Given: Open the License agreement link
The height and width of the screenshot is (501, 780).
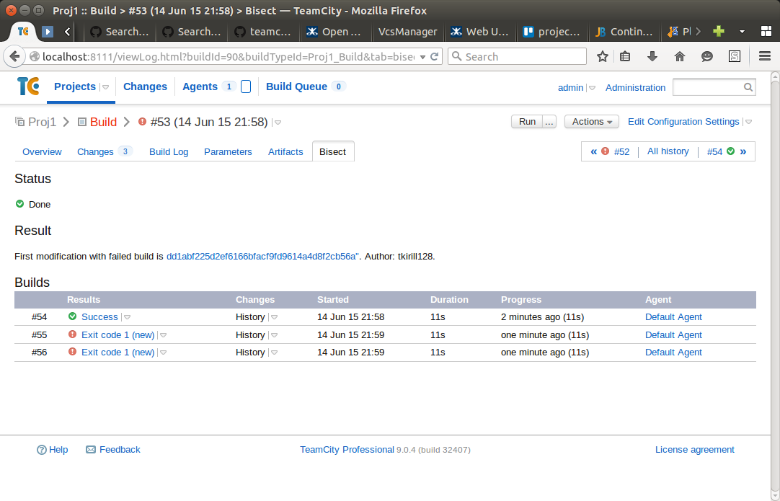Looking at the screenshot, I should 694,450.
